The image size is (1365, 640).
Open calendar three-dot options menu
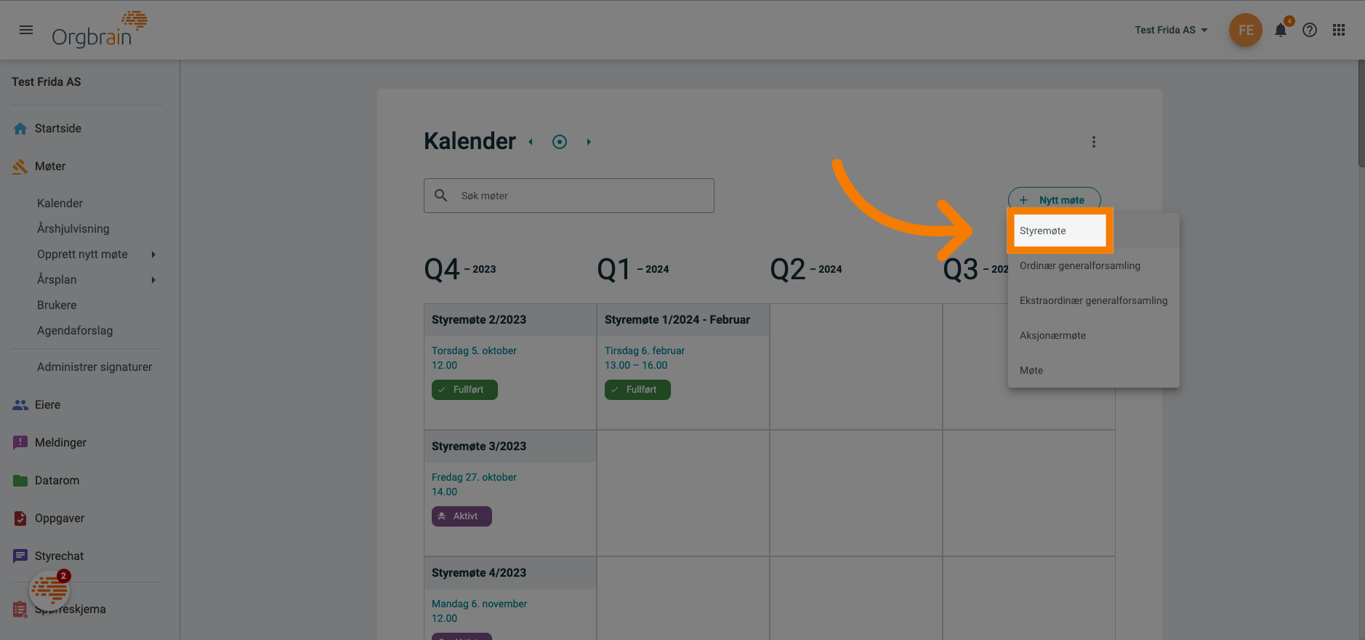[x=1093, y=142]
